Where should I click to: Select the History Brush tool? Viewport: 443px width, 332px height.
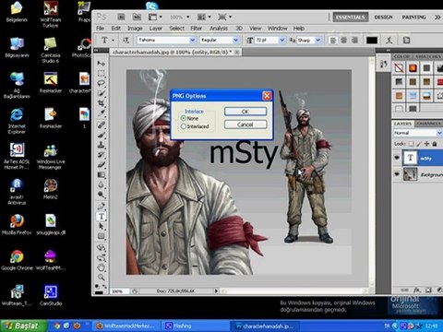click(x=102, y=155)
